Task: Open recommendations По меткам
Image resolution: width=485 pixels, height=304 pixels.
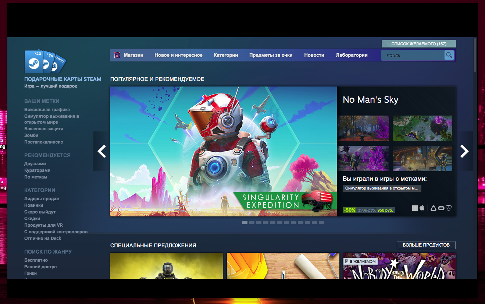Action: [x=36, y=177]
